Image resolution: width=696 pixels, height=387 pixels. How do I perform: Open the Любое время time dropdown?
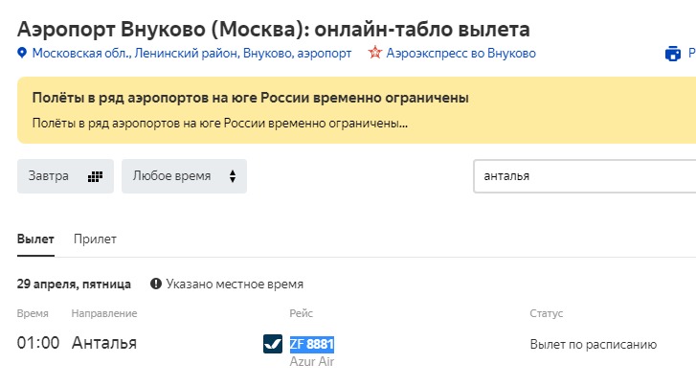pos(184,176)
